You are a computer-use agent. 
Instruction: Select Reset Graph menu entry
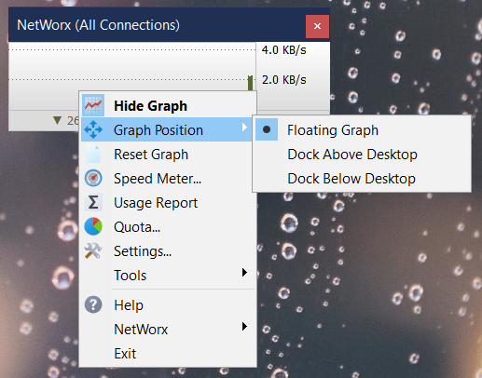tap(168, 154)
